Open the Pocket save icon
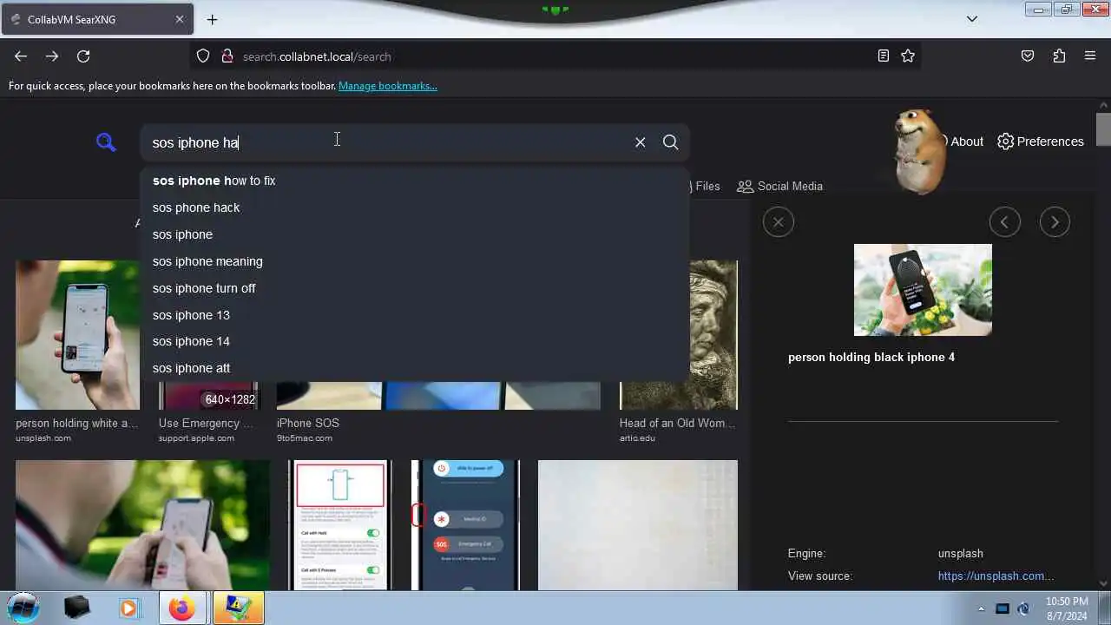1111x625 pixels. (1028, 56)
